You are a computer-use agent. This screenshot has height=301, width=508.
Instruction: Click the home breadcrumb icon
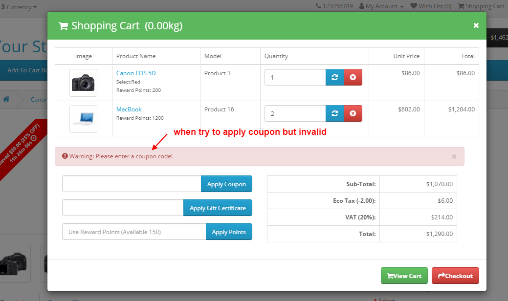[x=6, y=99]
